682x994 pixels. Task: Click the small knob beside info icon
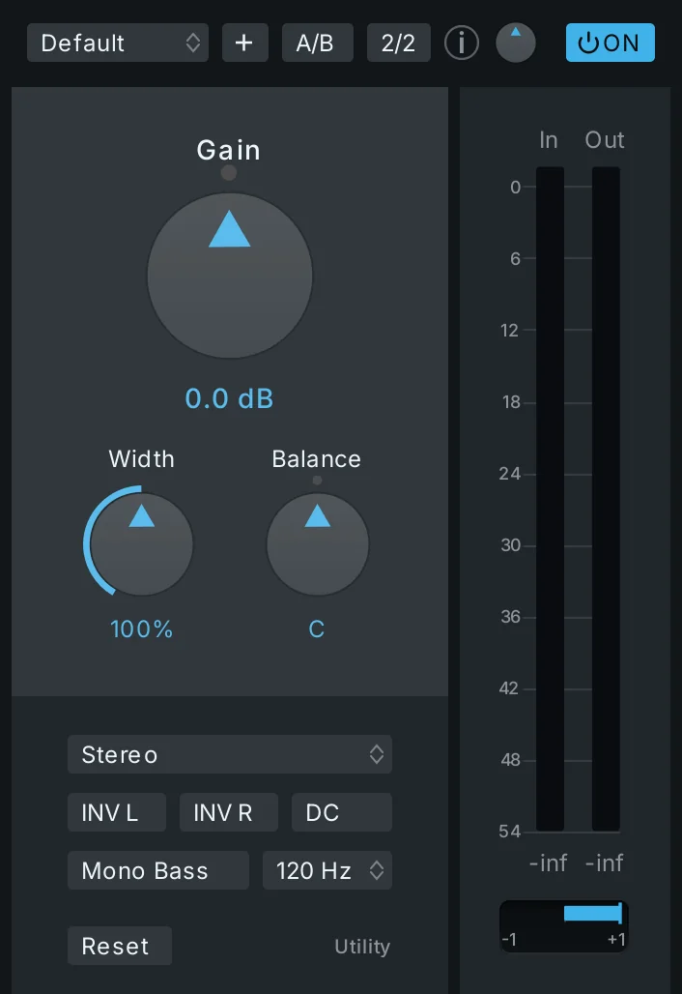(516, 43)
